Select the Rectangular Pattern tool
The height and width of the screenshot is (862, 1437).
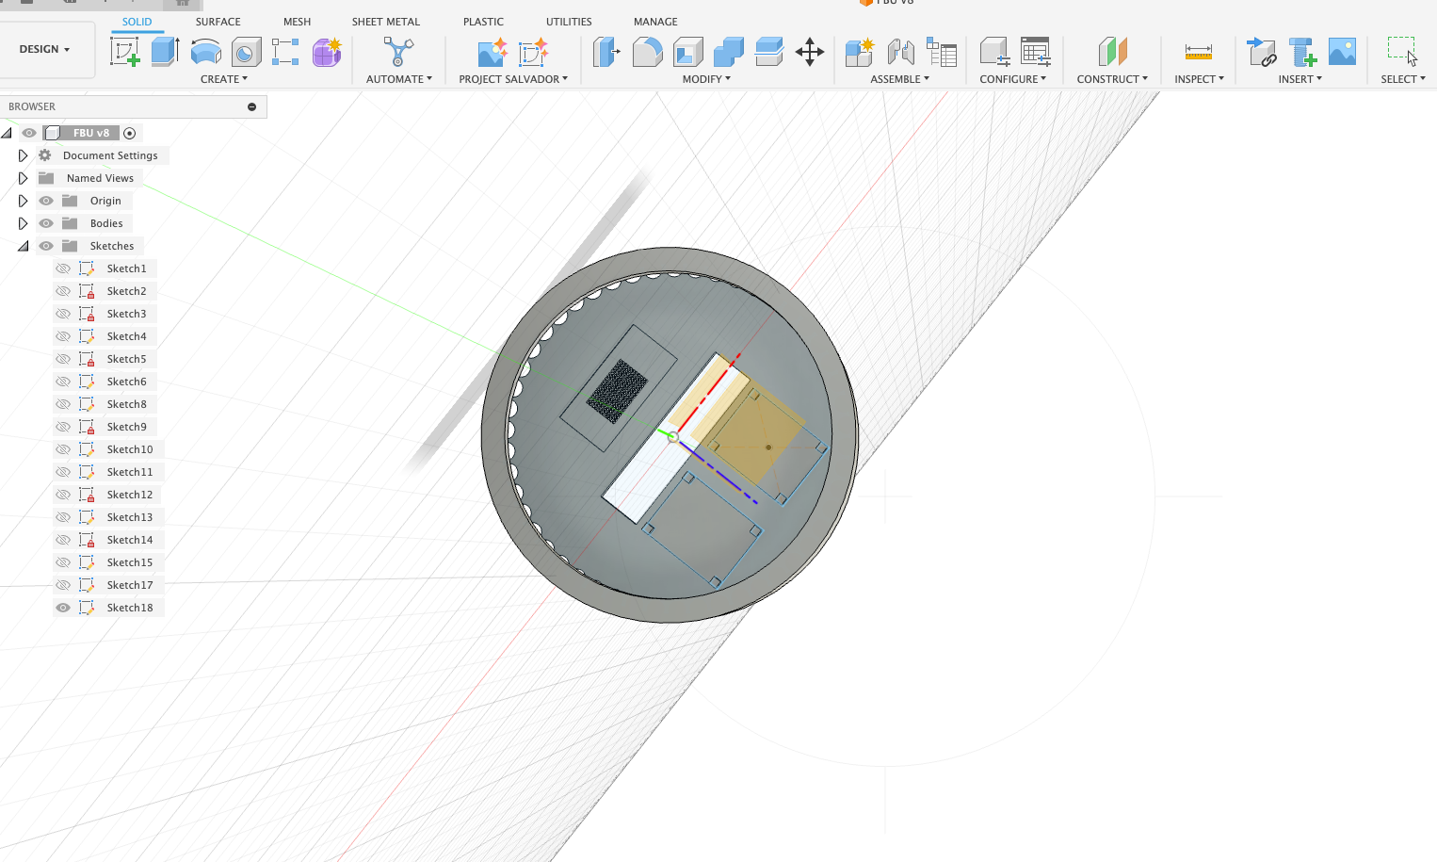click(285, 52)
